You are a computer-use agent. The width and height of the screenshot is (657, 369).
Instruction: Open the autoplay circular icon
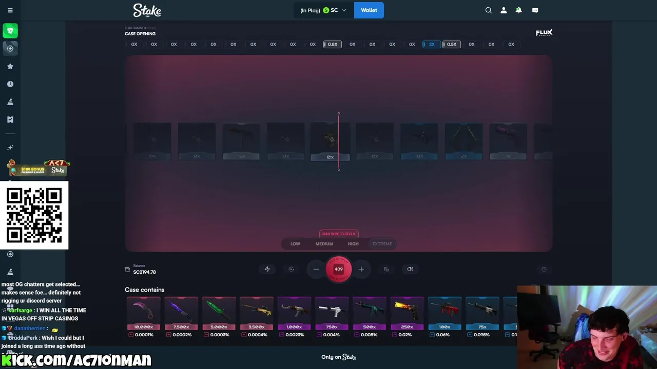(x=291, y=269)
